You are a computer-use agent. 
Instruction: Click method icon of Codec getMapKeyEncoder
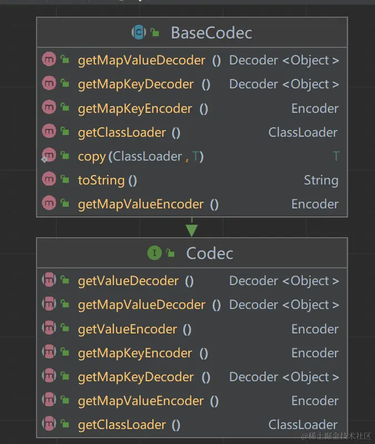[x=49, y=352]
